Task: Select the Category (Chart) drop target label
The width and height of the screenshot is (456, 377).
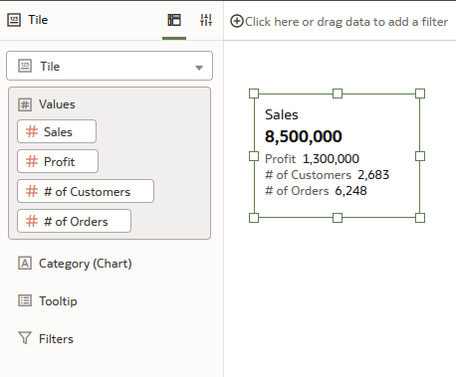Action: (86, 264)
